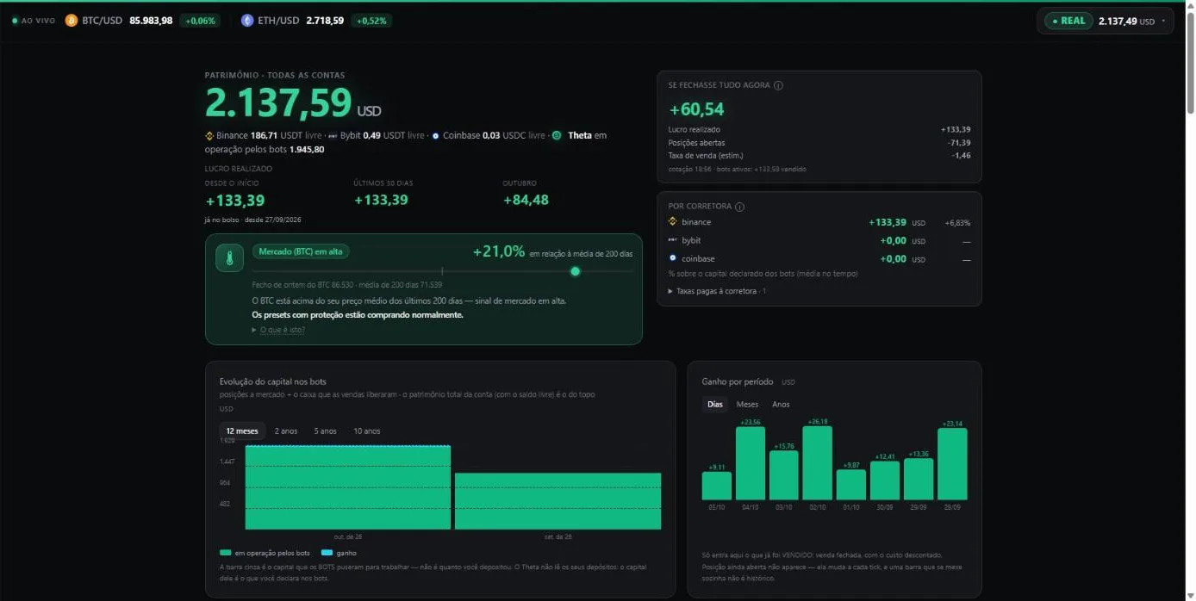Image resolution: width=1196 pixels, height=601 pixels.
Task: Click the 'Posições abertas' -71,39 row
Action: click(x=819, y=143)
